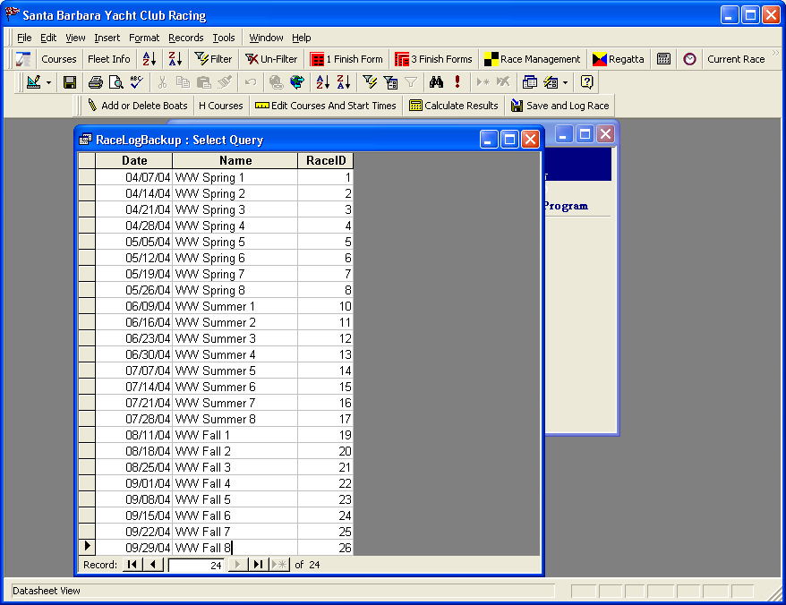Click the cell 'WW Spring 6'

pos(235,258)
